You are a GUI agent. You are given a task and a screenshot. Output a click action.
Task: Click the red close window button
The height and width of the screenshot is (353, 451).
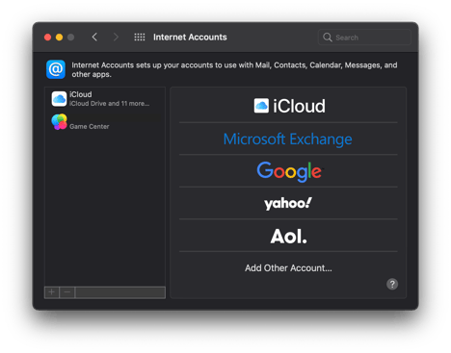[x=47, y=38]
